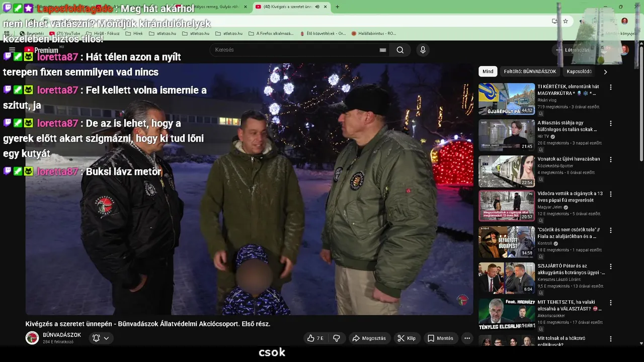Image resolution: width=644 pixels, height=362 pixels.
Task: Click Kontroll channel name
Action: [545, 243]
